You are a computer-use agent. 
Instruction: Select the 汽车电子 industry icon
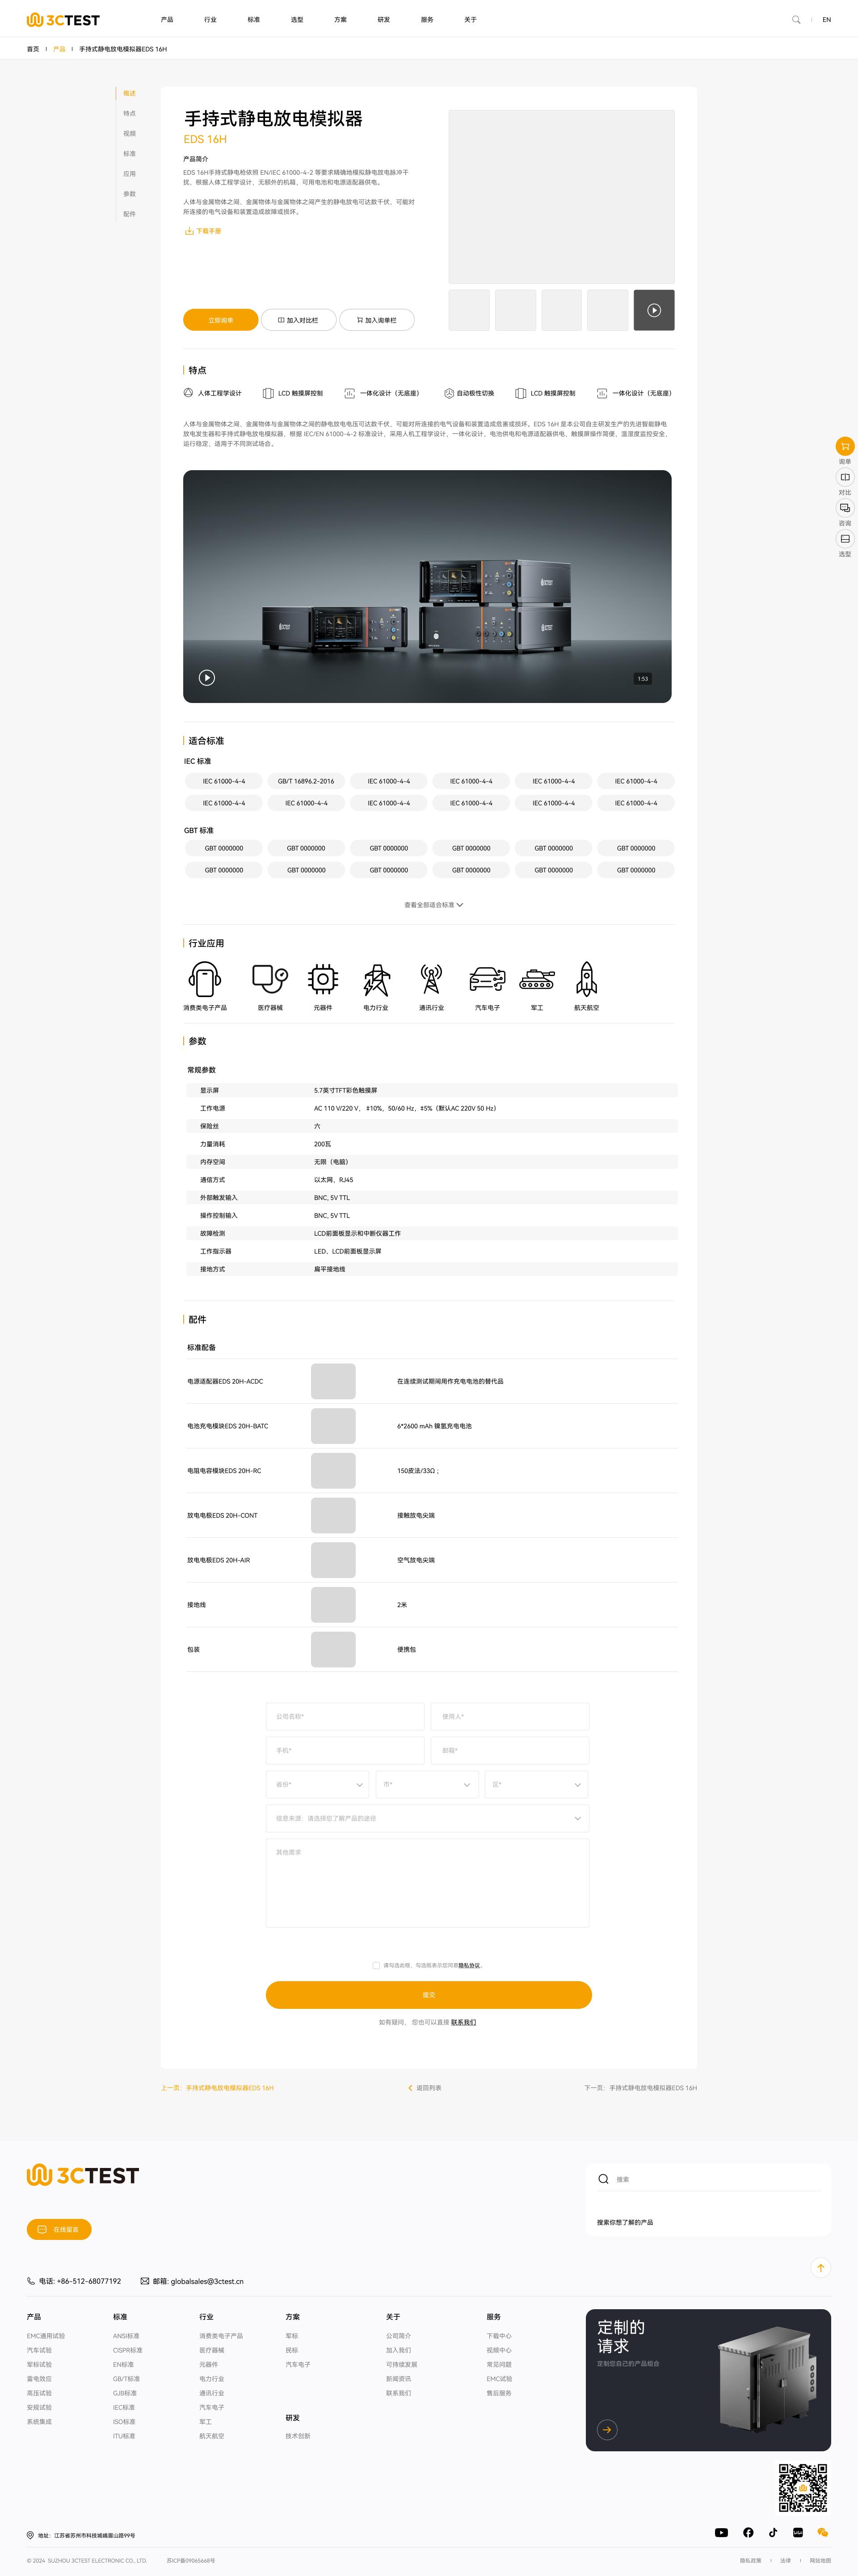487,980
